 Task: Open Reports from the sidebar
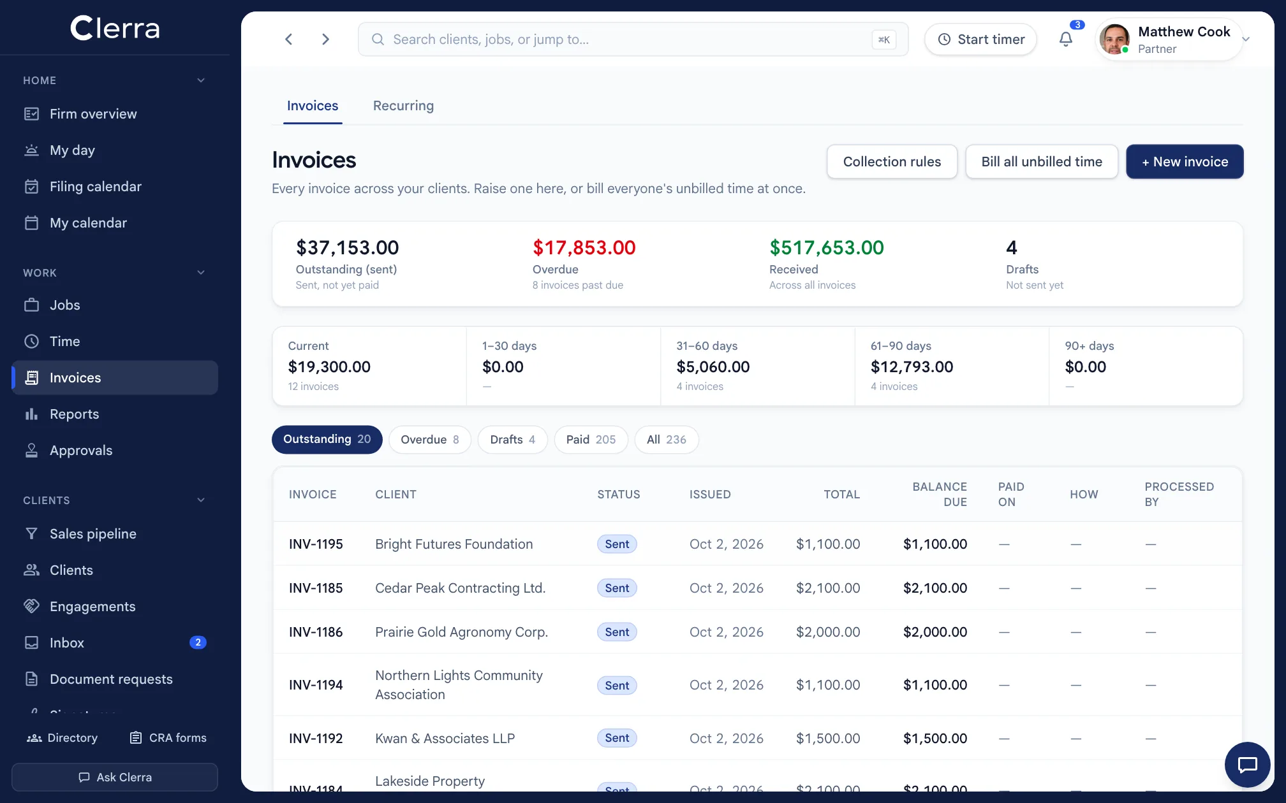coord(115,414)
